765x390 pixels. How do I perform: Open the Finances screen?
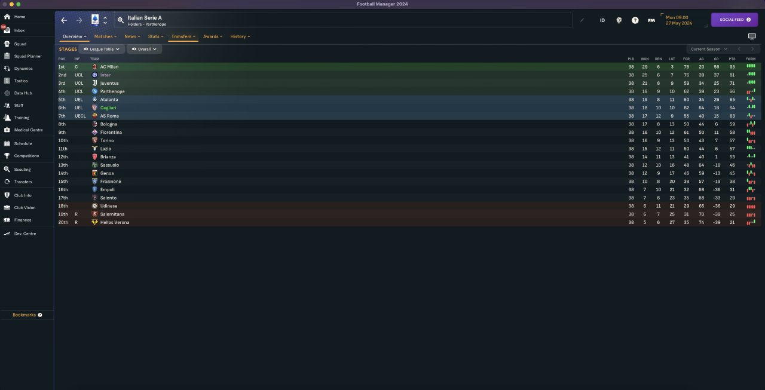(x=23, y=220)
